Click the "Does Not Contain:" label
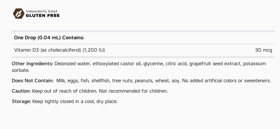 tap(33, 81)
